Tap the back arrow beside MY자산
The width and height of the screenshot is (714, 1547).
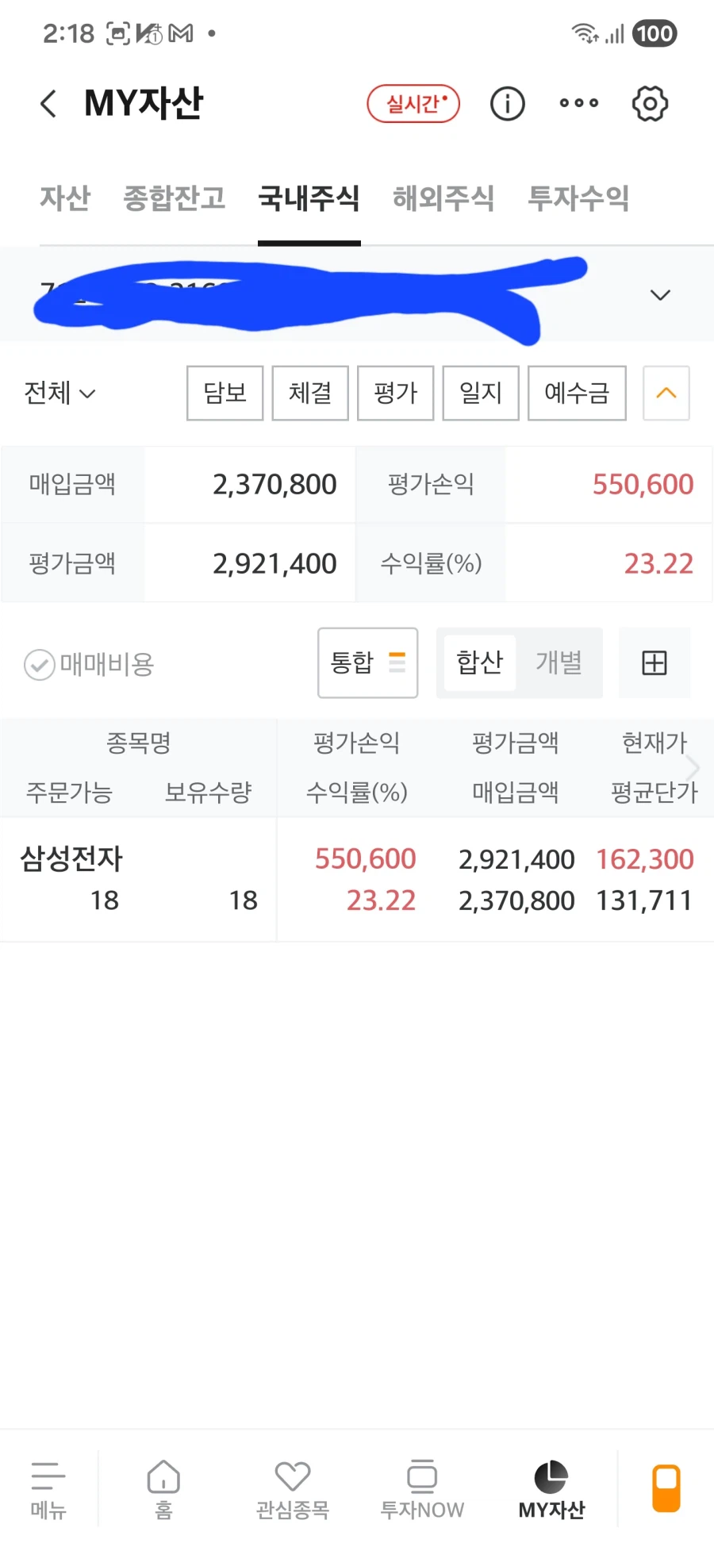tap(49, 104)
